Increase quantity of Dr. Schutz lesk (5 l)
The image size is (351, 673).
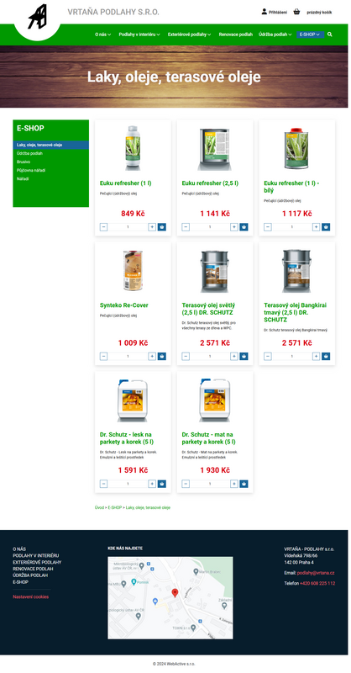152,484
